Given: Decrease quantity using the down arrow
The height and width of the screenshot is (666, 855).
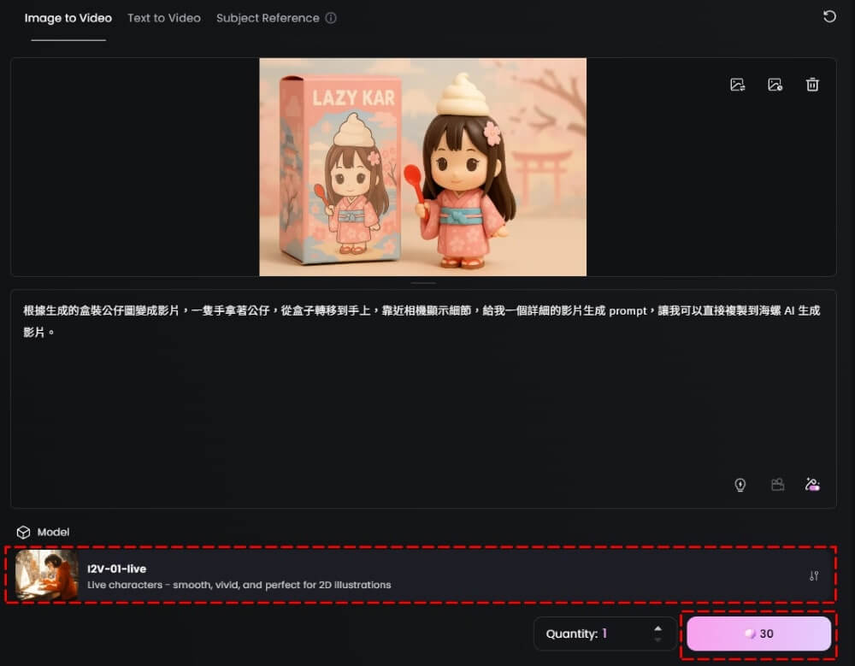Looking at the screenshot, I should [x=657, y=639].
